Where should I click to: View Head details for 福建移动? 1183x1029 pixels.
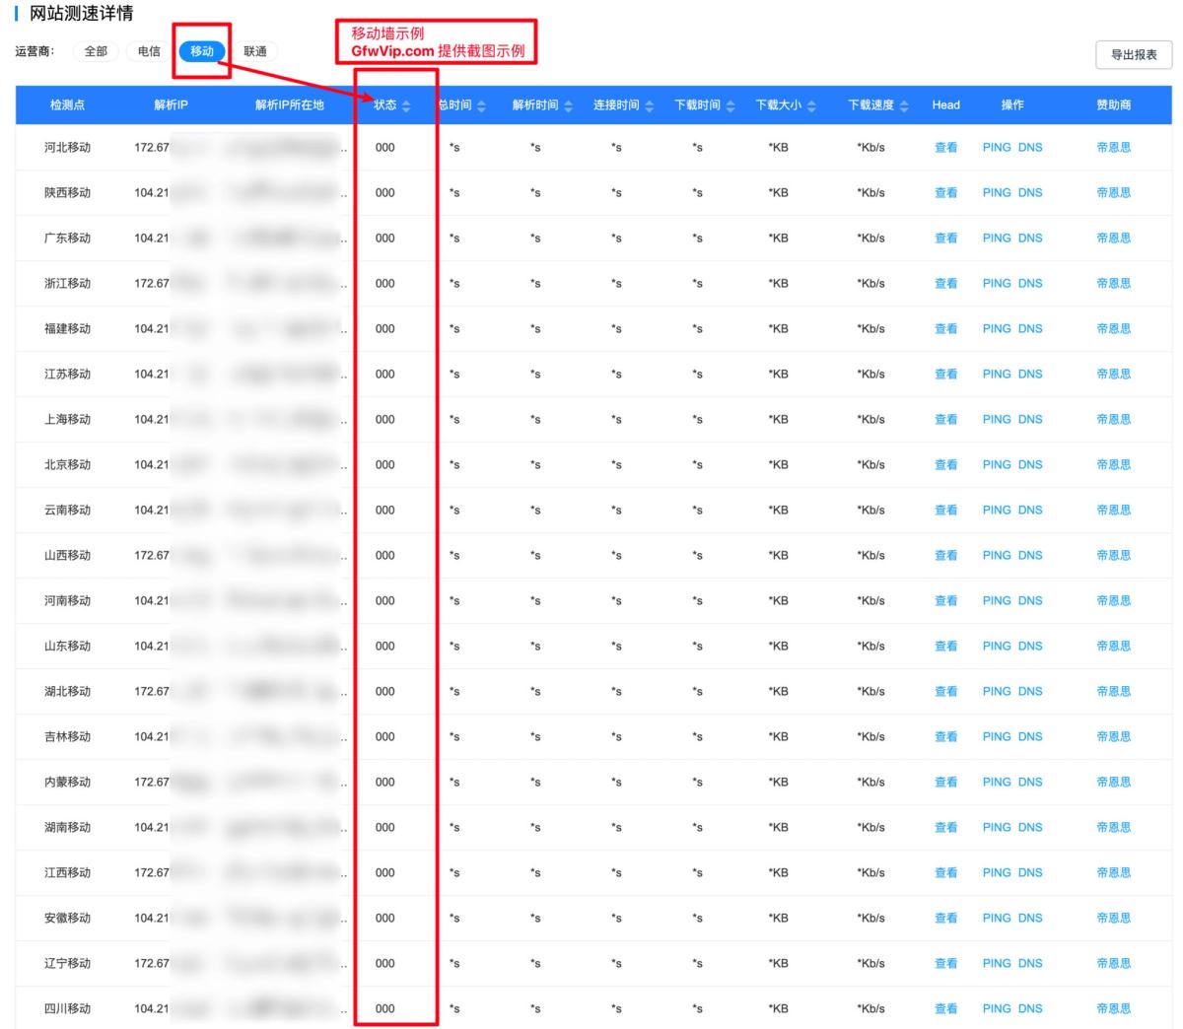click(x=945, y=329)
